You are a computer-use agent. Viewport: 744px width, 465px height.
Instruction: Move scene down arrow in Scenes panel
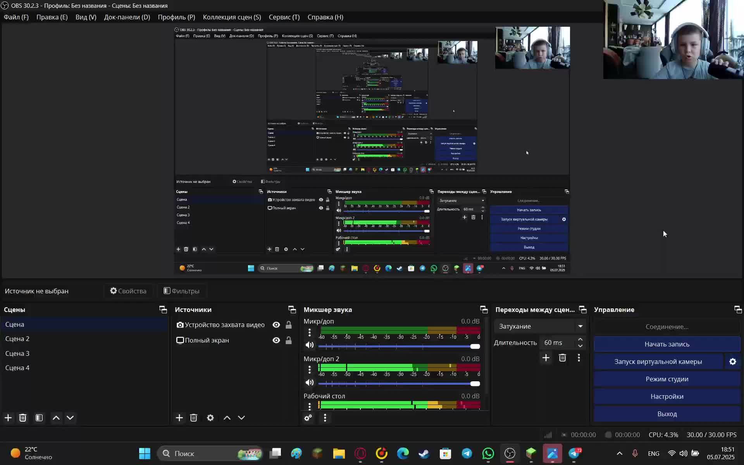pyautogui.click(x=70, y=418)
